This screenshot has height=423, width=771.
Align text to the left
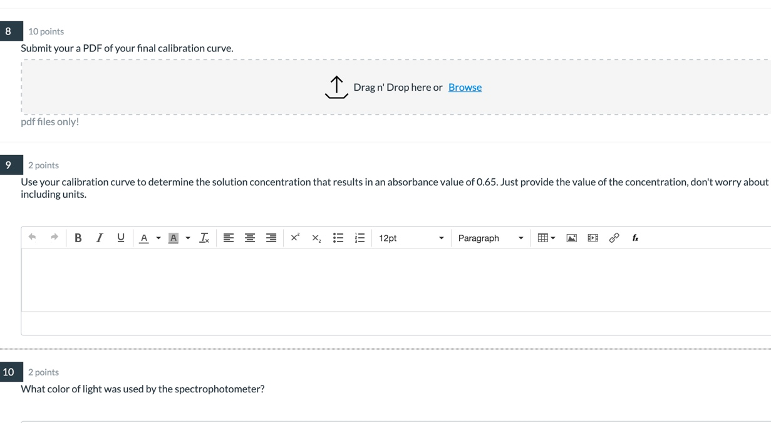[229, 238]
